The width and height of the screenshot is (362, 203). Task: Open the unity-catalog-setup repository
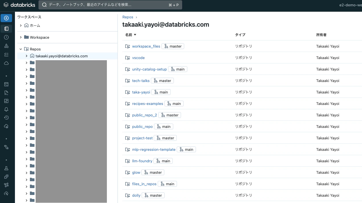(x=149, y=69)
